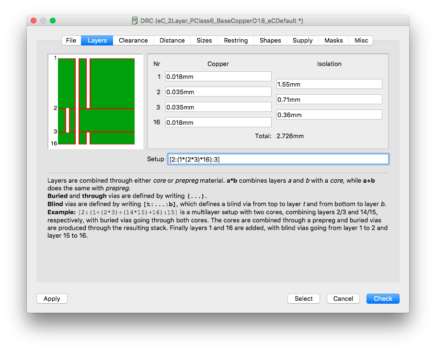Viewport: 436px width, 351px height.
Task: Click the Copper column header
Action: 218,64
